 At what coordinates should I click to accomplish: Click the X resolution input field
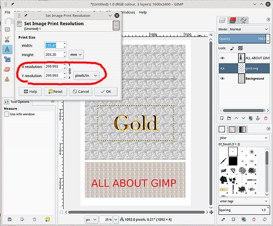pos(54,66)
